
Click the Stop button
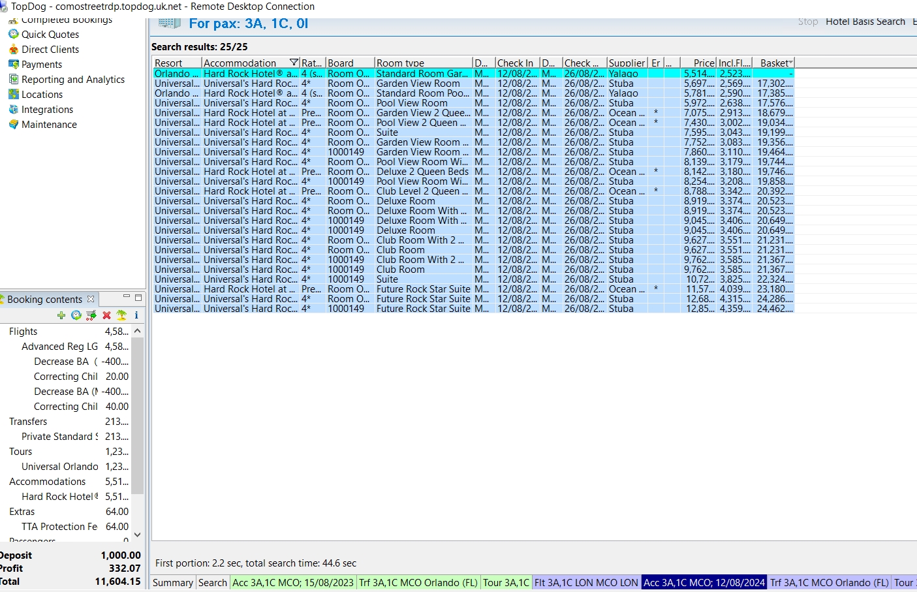808,22
